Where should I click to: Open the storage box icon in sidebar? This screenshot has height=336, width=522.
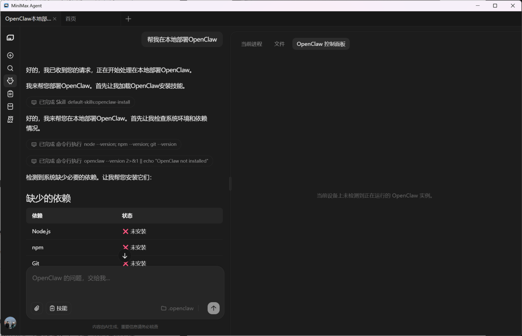click(10, 106)
